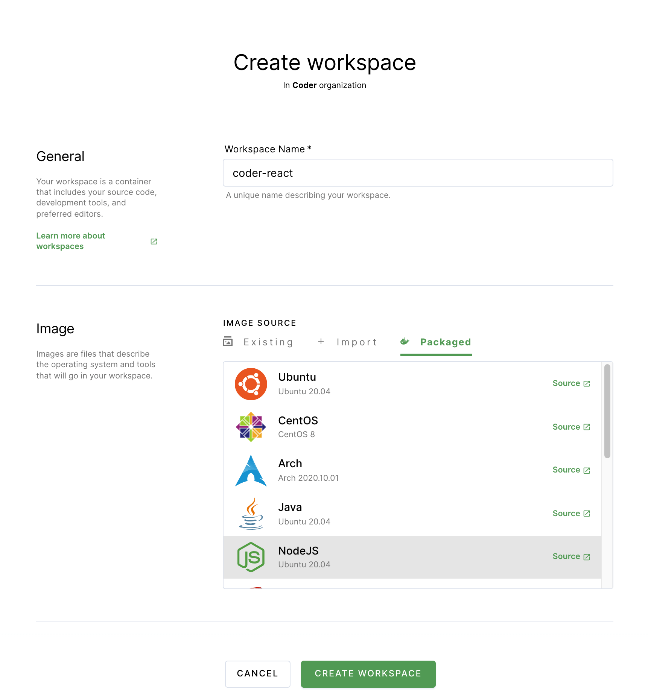This screenshot has width=648, height=696.
Task: Click the Docker whale icon beside Packaged
Action: pos(405,342)
